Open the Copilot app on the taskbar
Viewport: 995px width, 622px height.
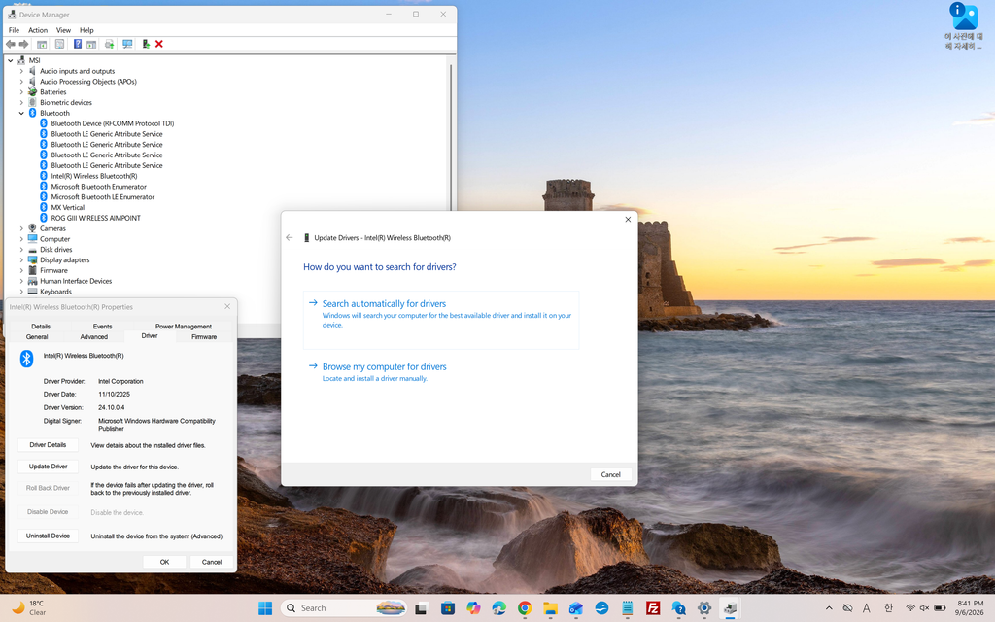click(473, 608)
